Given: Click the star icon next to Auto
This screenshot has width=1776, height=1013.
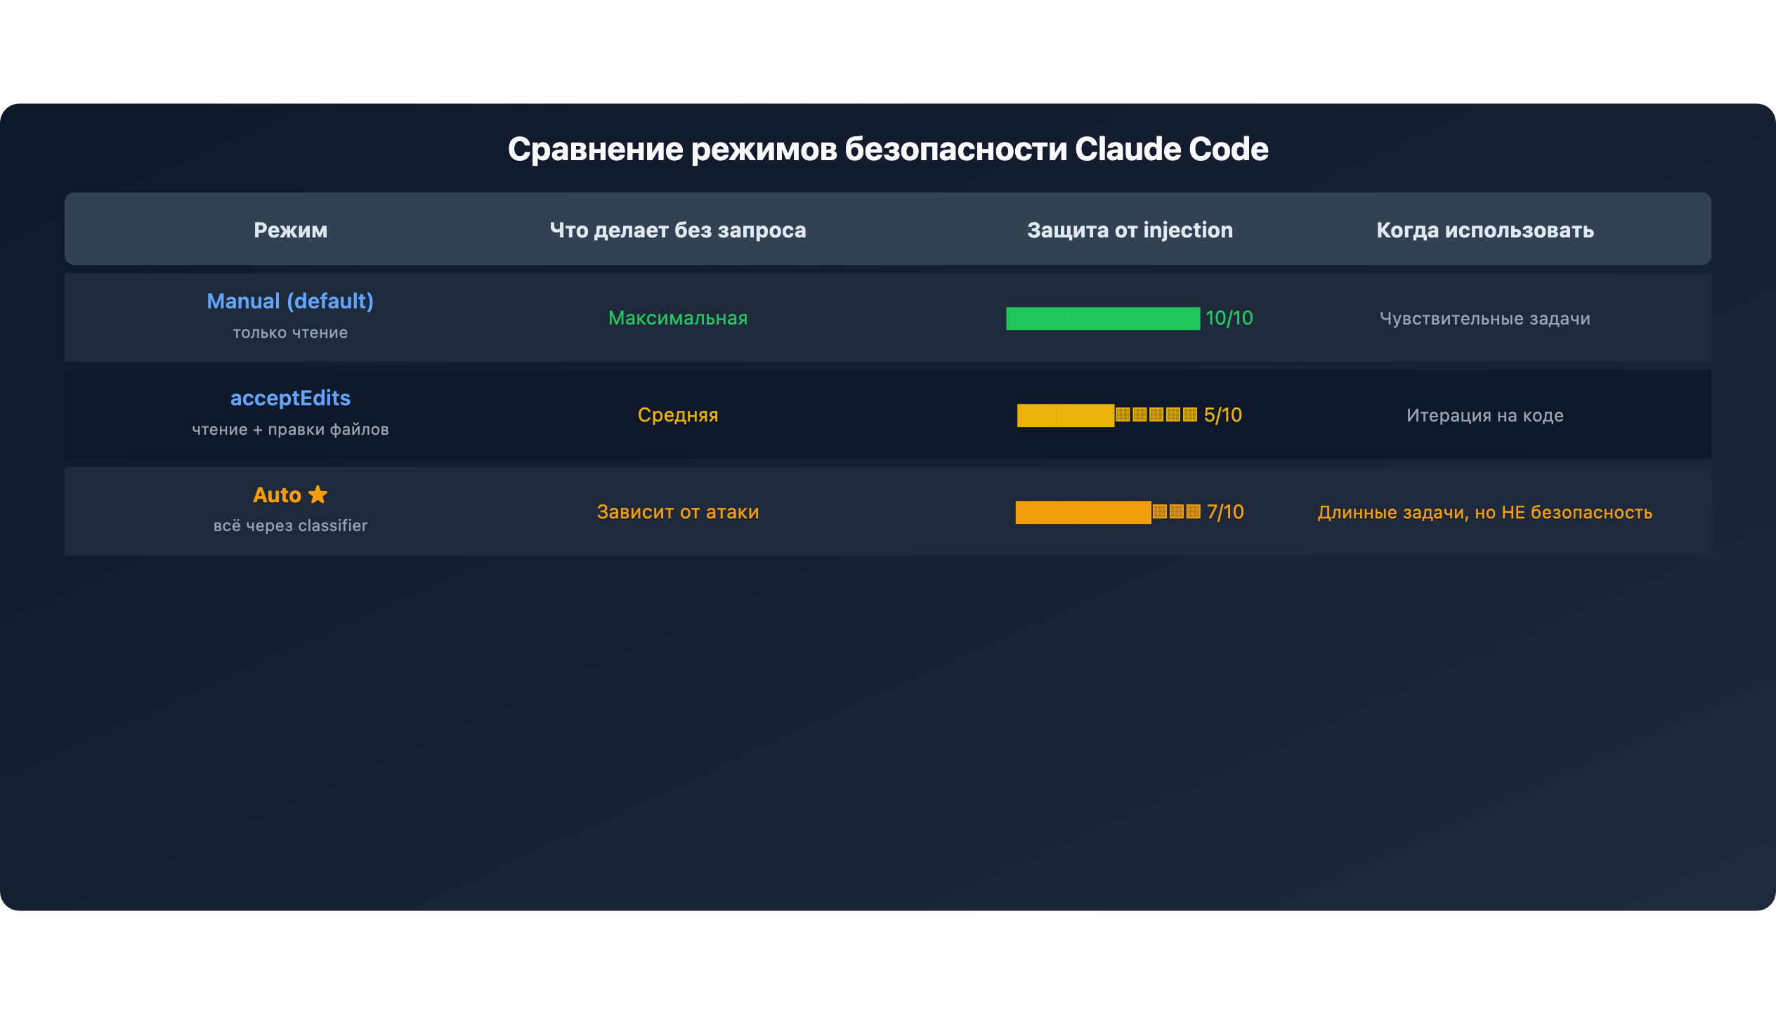Looking at the screenshot, I should (x=318, y=495).
